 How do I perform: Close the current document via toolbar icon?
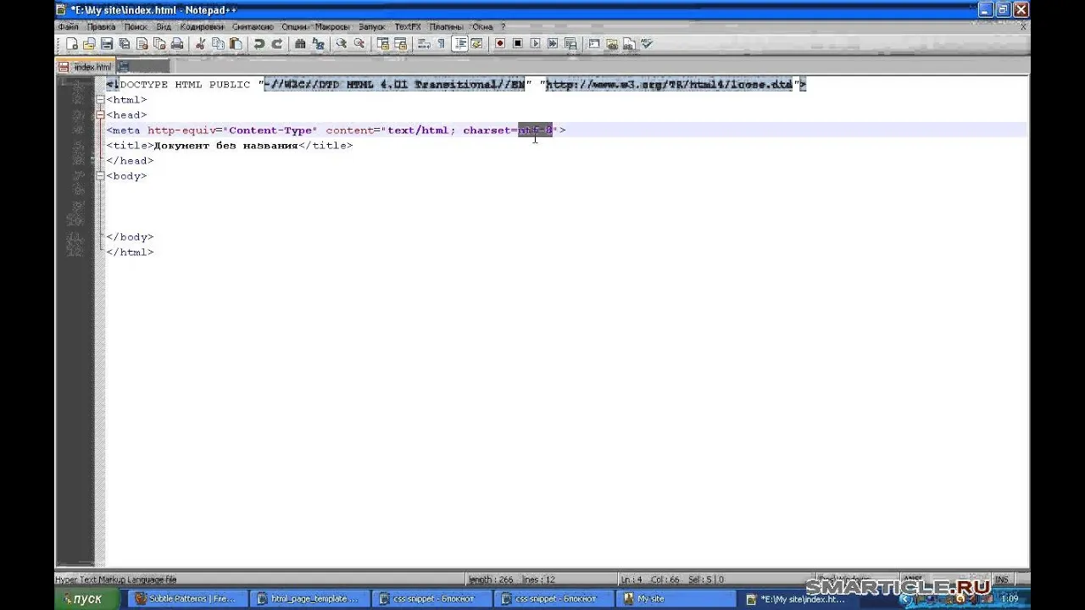coord(142,44)
